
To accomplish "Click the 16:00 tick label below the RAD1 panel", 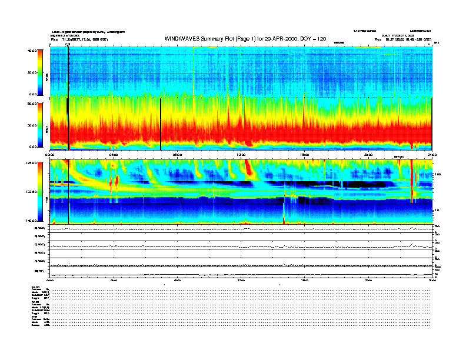I will 305,155.
